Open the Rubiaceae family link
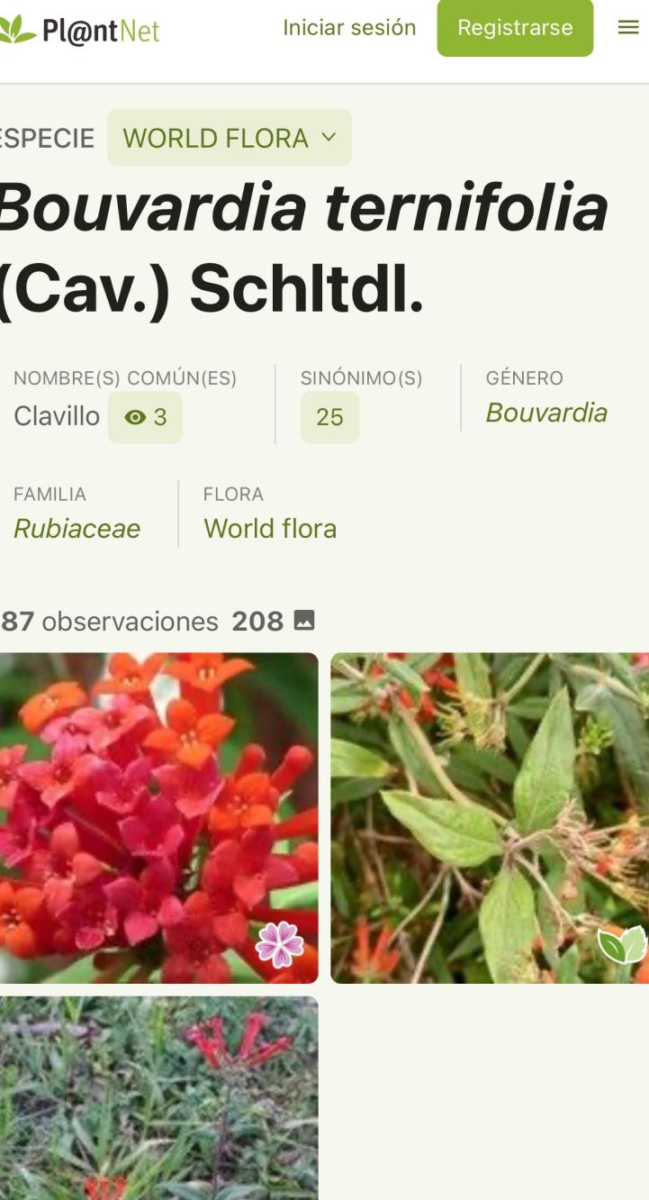Image resolution: width=649 pixels, height=1200 pixels. [x=77, y=529]
